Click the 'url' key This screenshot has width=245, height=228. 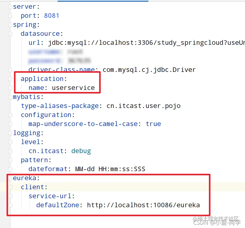[34, 43]
